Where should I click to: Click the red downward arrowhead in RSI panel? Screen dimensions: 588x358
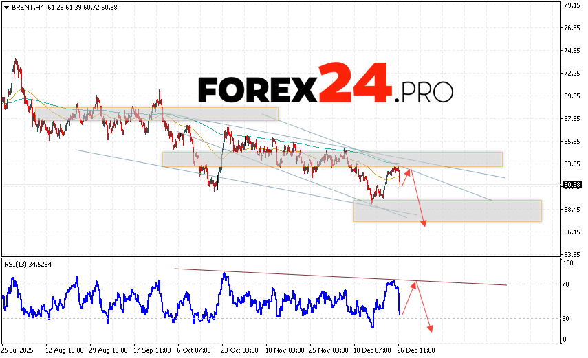pos(431,328)
